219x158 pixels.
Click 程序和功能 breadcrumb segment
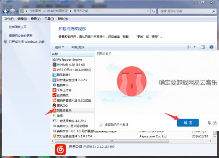coord(81,11)
